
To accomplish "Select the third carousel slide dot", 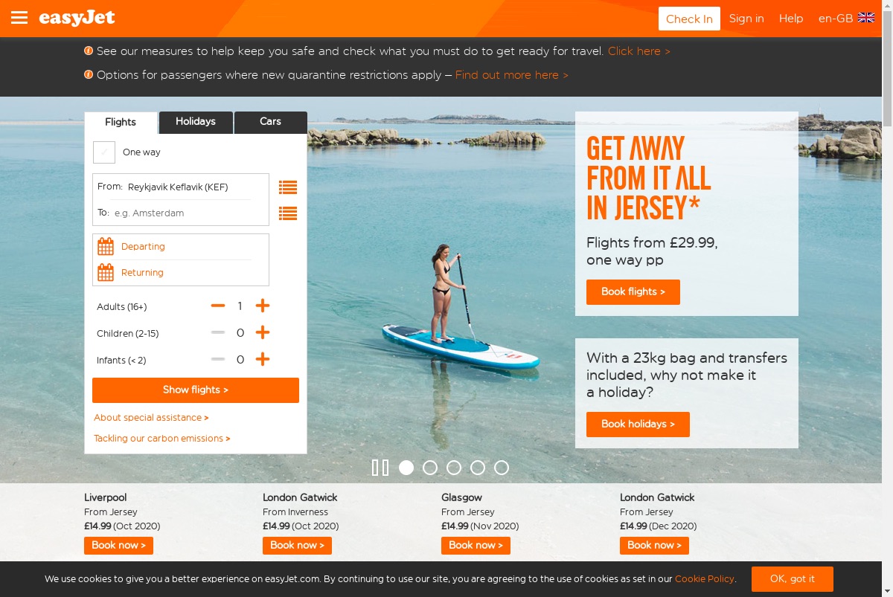I will click(454, 468).
